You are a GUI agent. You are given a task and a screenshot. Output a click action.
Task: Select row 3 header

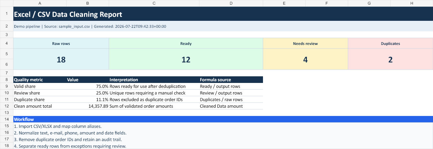(x=7, y=35)
